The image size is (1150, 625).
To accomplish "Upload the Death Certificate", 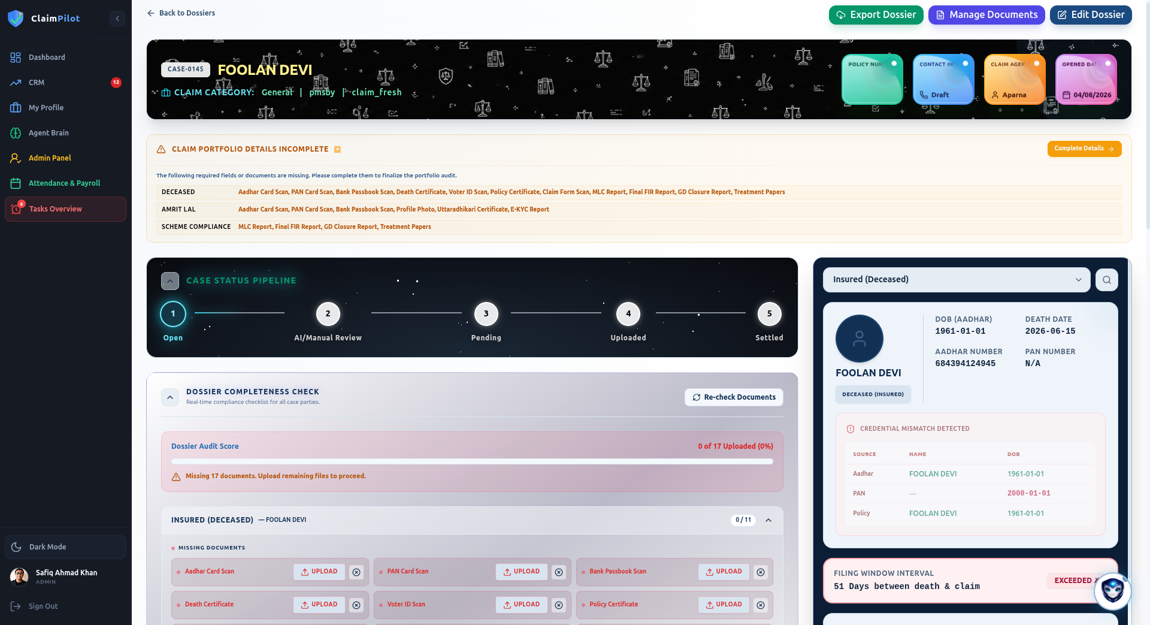I will point(319,605).
